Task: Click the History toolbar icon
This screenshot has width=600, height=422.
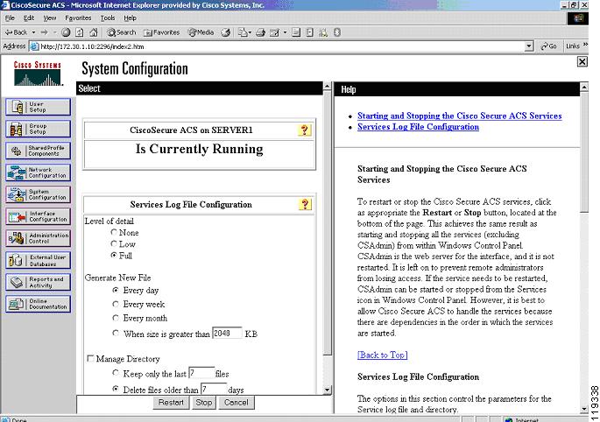Action: 226,32
